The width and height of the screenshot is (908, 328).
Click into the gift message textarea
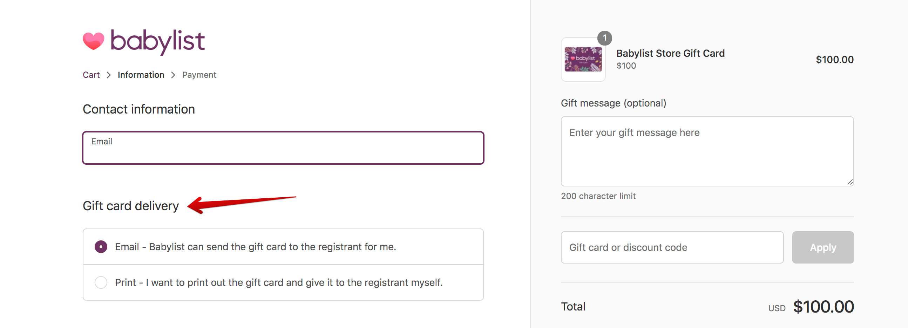click(x=707, y=151)
